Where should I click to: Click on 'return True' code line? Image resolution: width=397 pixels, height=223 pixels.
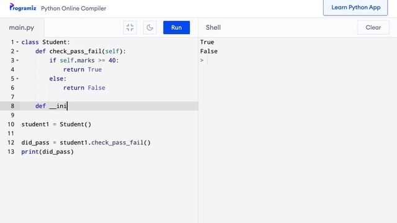(x=83, y=69)
